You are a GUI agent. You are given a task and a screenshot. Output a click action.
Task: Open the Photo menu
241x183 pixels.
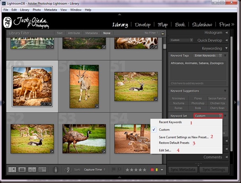click(x=37, y=10)
